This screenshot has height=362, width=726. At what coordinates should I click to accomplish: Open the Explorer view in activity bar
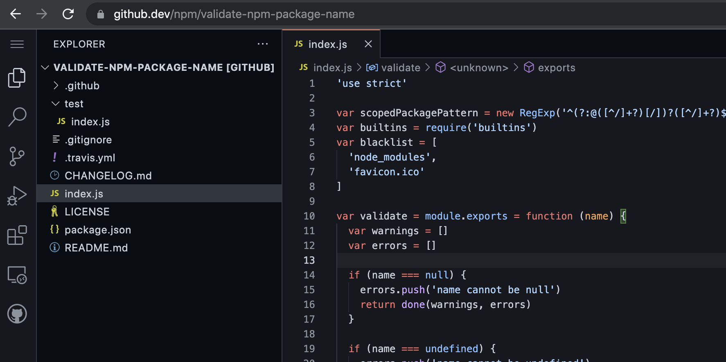(17, 77)
